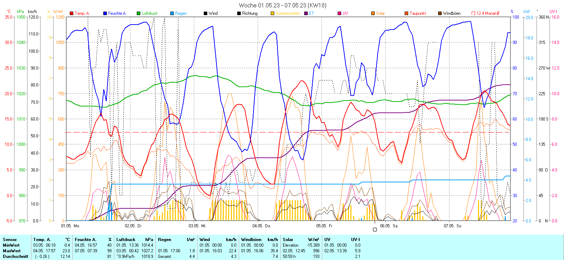Viewport: 564px width, 260px height.
Task: Click the '180 S' wind direction axis label
Action: tap(544, 119)
